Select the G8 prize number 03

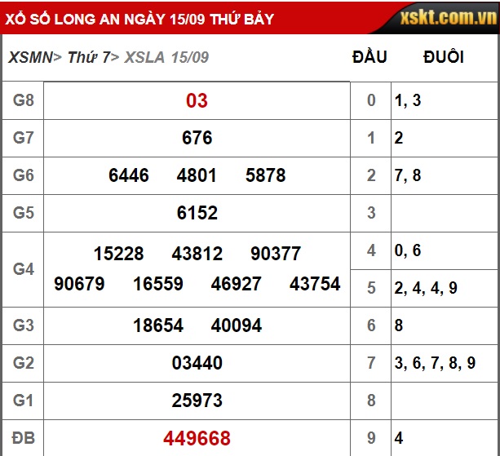pyautogui.click(x=197, y=100)
